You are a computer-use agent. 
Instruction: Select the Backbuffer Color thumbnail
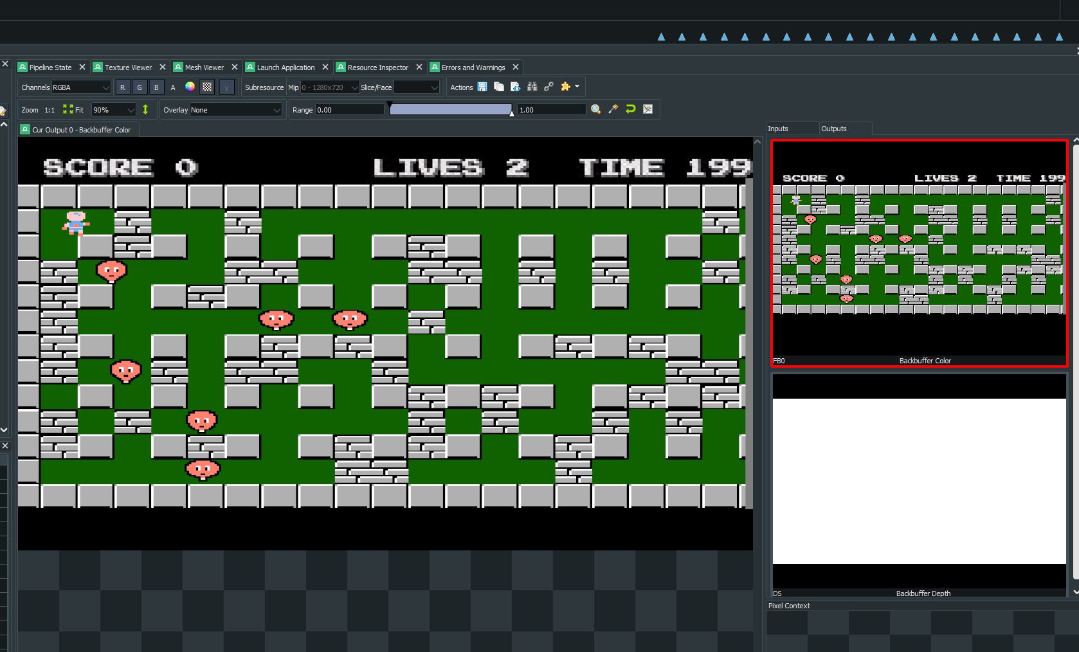coord(920,253)
